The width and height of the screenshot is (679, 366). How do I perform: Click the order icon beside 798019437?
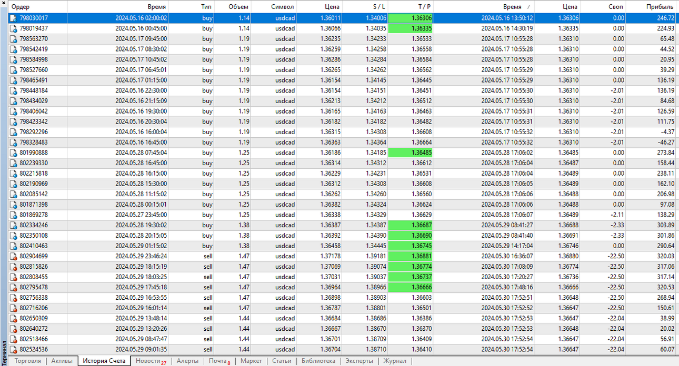click(13, 28)
